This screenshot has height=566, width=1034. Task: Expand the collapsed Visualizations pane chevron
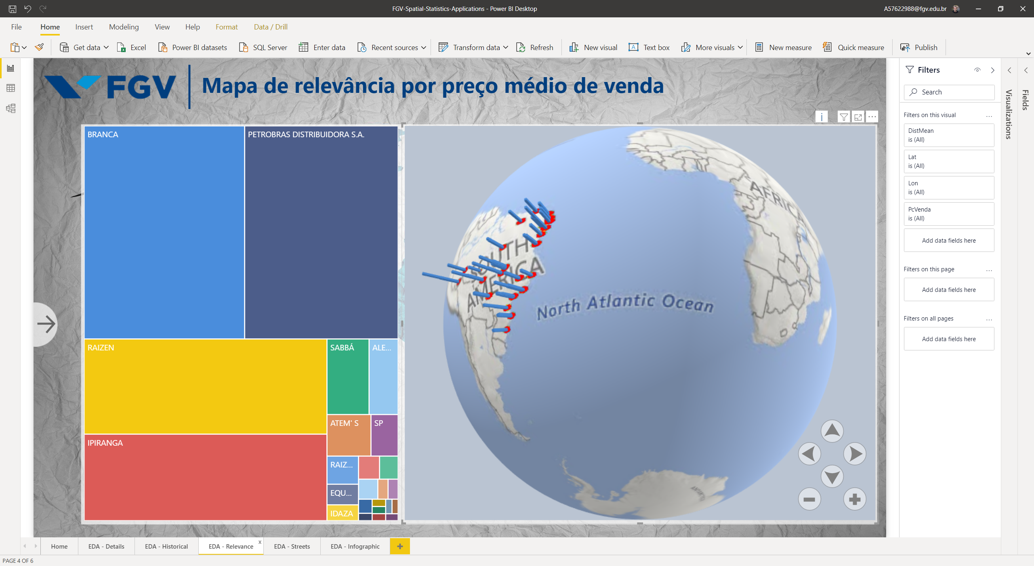coord(1009,70)
